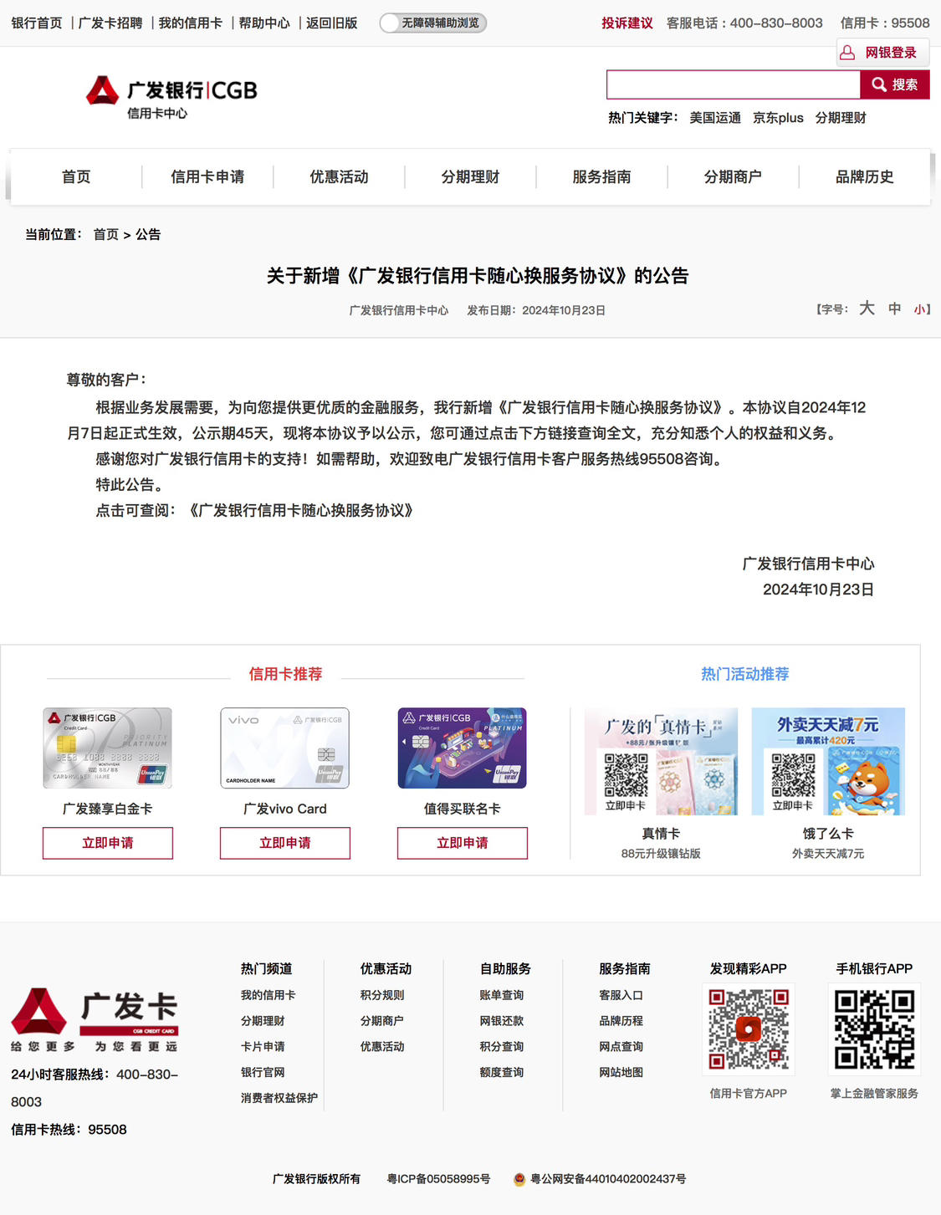Viewport: 941px width, 1215px height.
Task: Open the vivo Card image
Action: pyautogui.click(x=285, y=748)
